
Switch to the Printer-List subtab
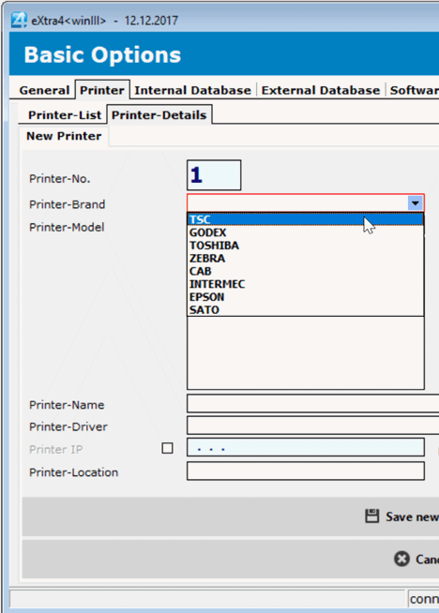point(65,115)
